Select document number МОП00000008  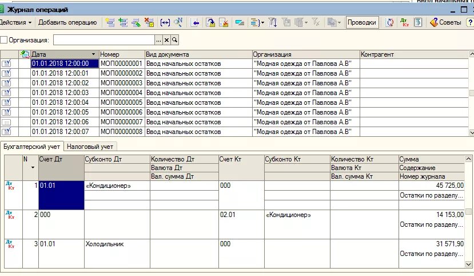click(121, 132)
